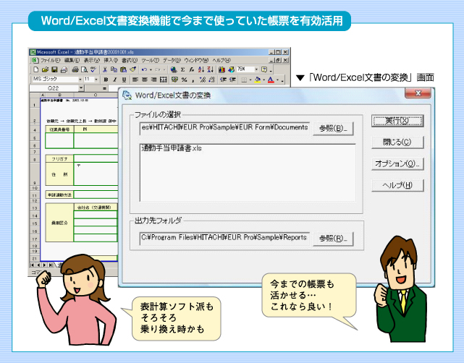Click the Center alignment icon in Excel
Screen dimensions: 464x363
click(x=144, y=80)
